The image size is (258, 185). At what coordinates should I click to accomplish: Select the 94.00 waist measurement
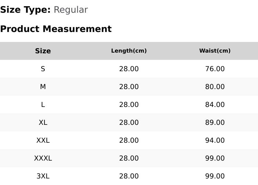(x=215, y=140)
